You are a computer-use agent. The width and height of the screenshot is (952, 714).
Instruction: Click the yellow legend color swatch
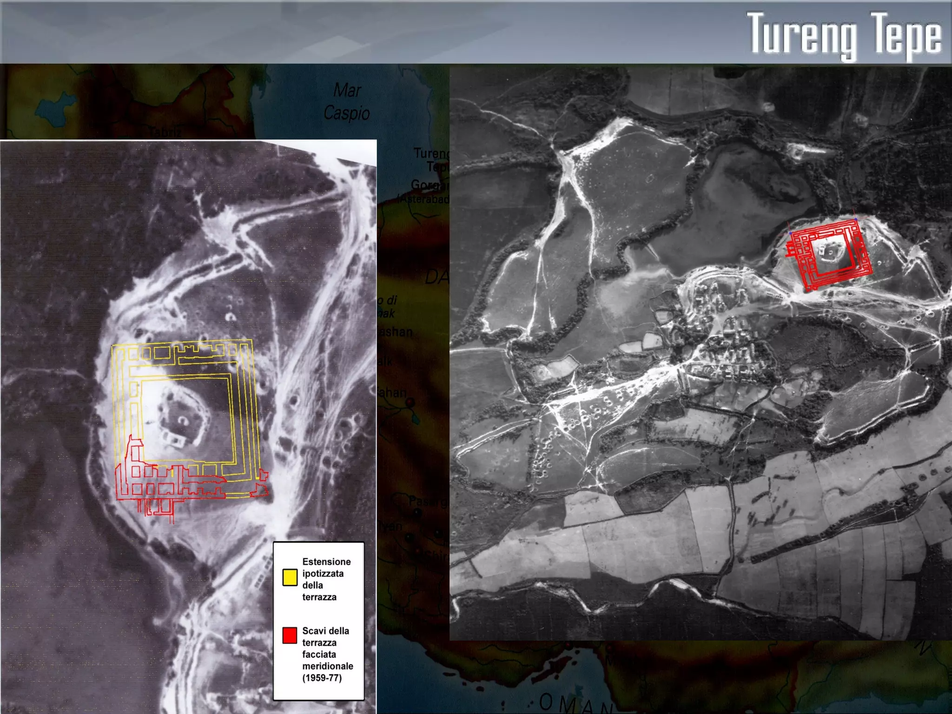tap(290, 577)
